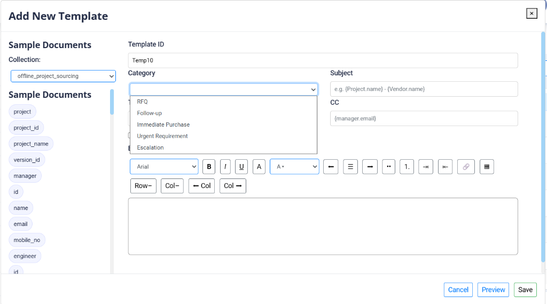
Task: Open the Collection dropdown
Action: [x=63, y=76]
